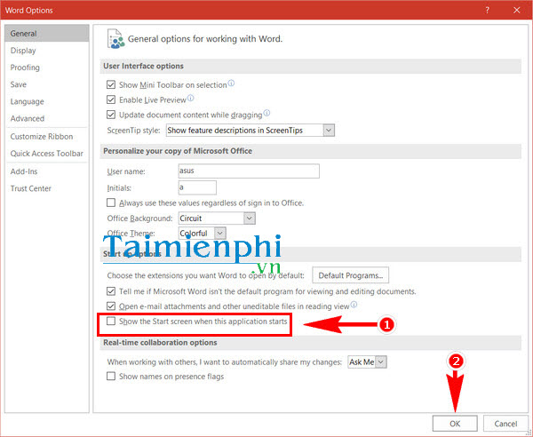This screenshot has height=437, width=533.
Task: Expand the Office Background dropdown
Action: pos(249,218)
